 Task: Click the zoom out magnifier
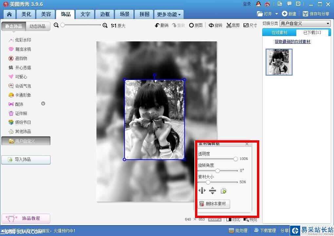[x=56, y=25]
